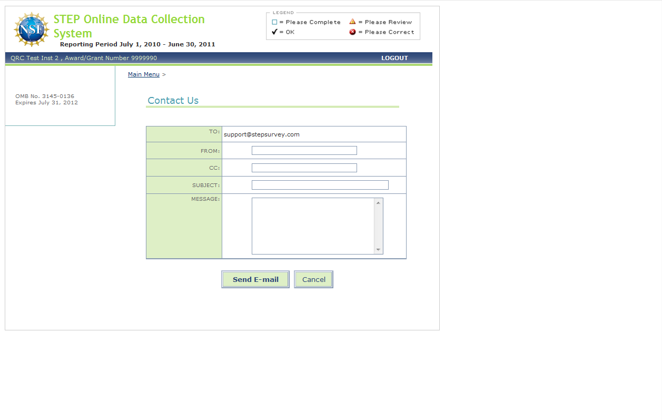This screenshot has height=420, width=662.
Task: Open the Main Menu breadcrumb link
Action: [x=144, y=74]
